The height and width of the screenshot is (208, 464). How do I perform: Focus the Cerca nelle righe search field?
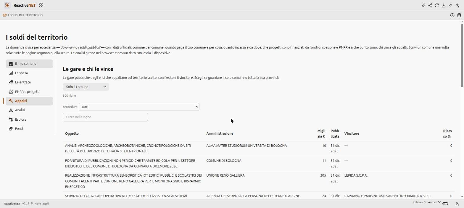[105, 117]
